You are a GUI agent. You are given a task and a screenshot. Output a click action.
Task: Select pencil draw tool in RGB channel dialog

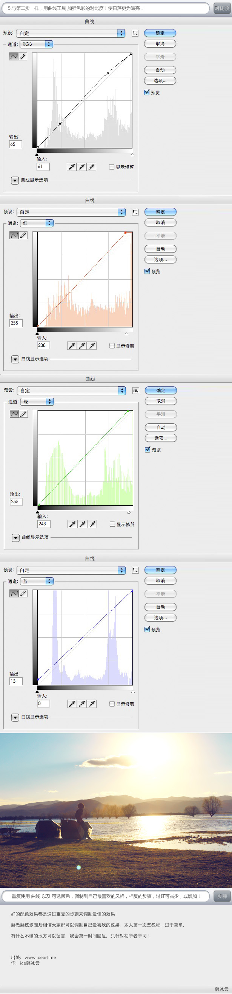click(x=23, y=56)
